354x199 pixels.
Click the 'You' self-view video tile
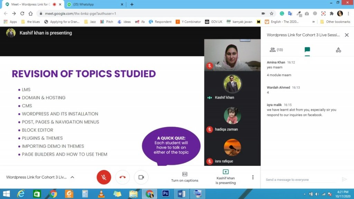(232, 55)
